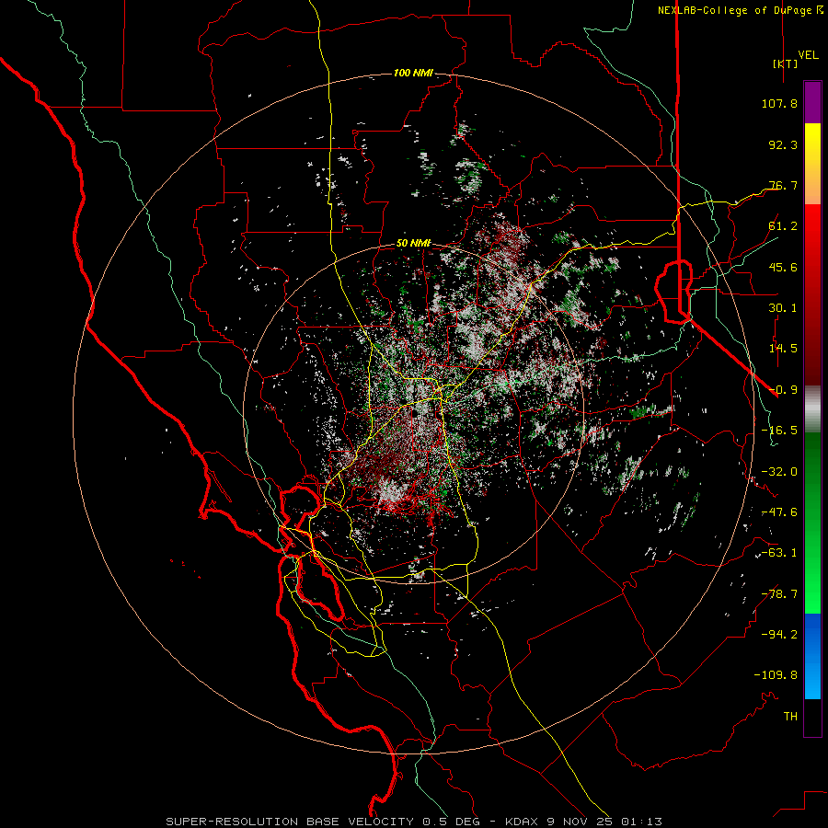Click the purple segment of the color bar
Image resolution: width=828 pixels, height=828 pixels.
tap(812, 102)
